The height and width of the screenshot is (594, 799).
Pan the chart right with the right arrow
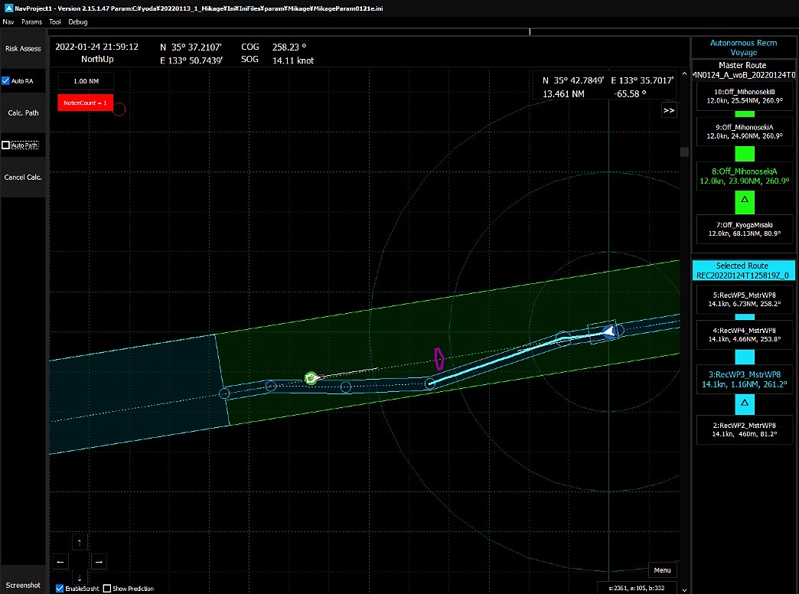click(99, 562)
